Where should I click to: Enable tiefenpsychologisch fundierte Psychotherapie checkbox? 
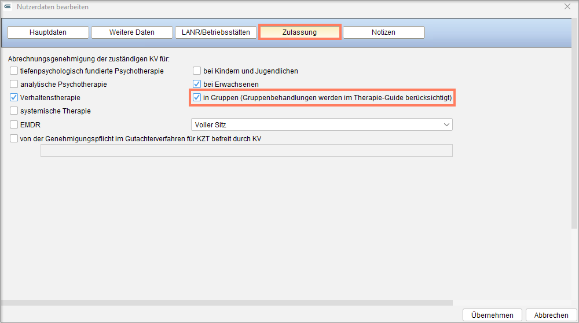14,71
